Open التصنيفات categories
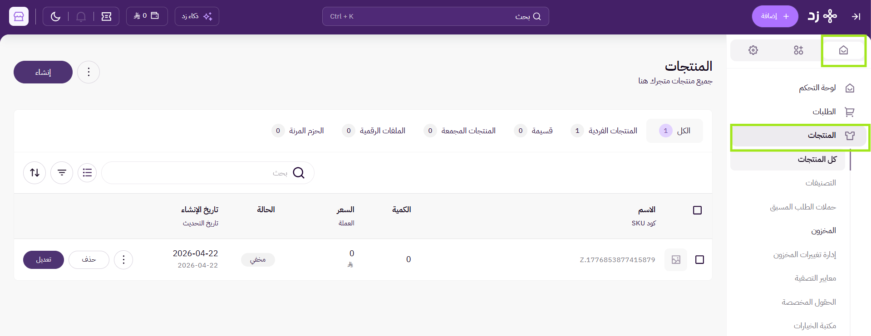Image resolution: width=871 pixels, height=336 pixels. tap(821, 183)
